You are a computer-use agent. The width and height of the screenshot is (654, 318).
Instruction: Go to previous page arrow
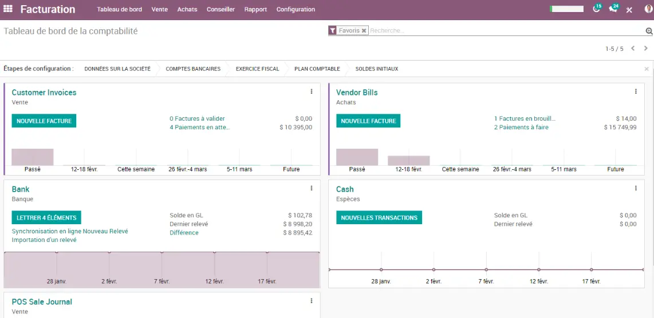tap(633, 49)
